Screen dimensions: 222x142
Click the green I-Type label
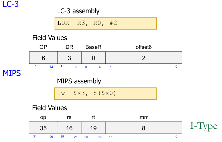(204, 126)
